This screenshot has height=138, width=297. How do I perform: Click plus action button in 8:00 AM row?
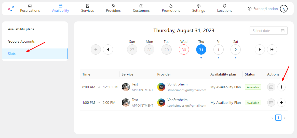tap(281, 87)
